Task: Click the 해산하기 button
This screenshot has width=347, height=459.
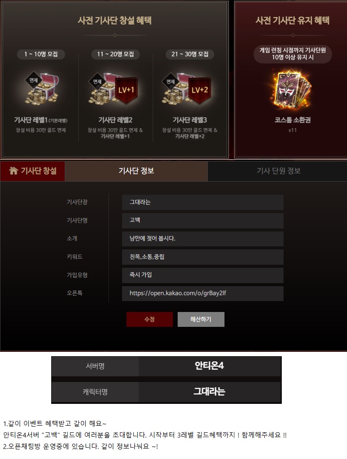Action: pos(201,319)
